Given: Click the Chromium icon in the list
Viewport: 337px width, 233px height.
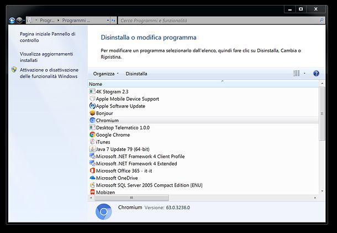Looking at the screenshot, I should (x=92, y=121).
